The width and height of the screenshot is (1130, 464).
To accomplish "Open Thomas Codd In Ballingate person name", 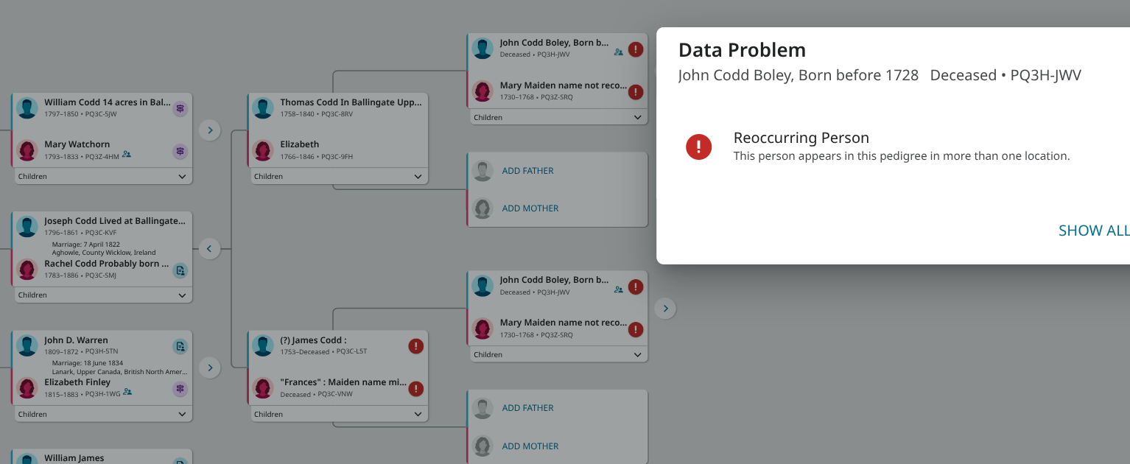I will point(351,103).
